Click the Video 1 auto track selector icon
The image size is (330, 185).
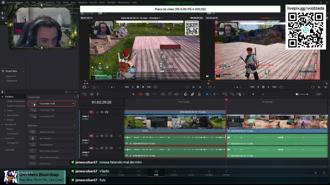tap(102, 112)
